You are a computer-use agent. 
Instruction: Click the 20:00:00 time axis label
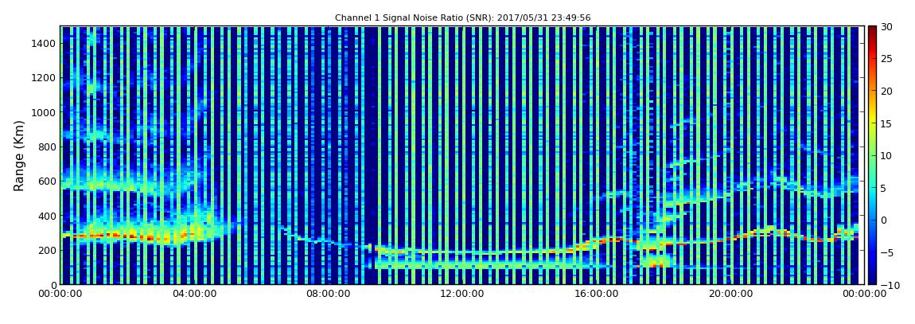tap(730, 295)
